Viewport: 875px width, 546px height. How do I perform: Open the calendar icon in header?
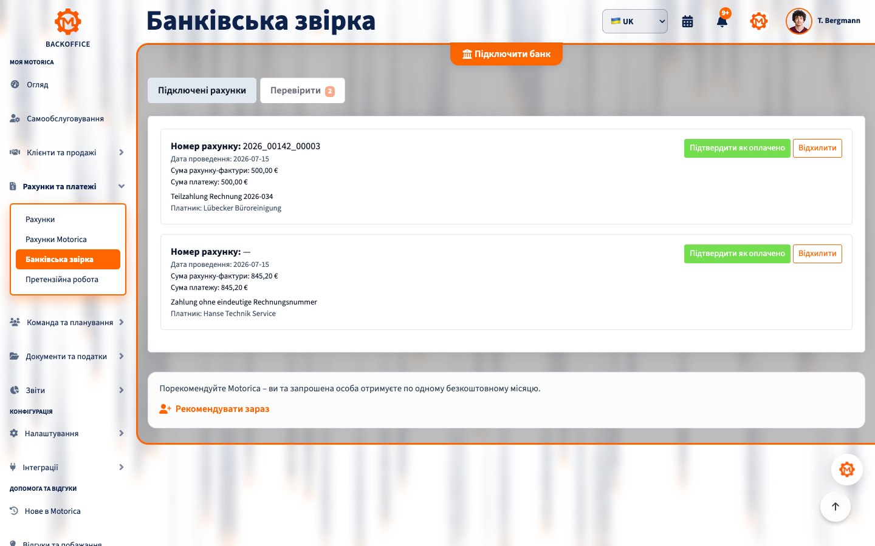[x=687, y=21]
